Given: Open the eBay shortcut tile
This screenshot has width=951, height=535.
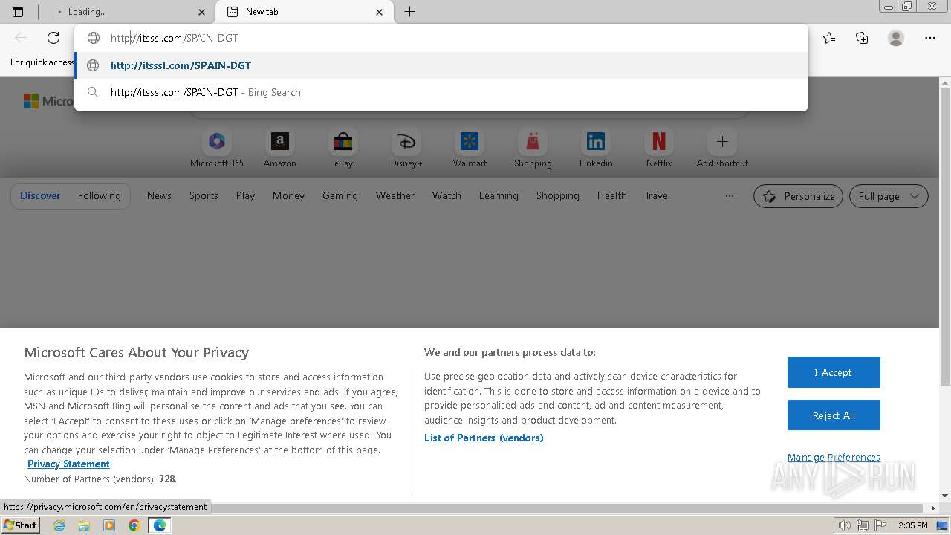Looking at the screenshot, I should click(x=343, y=149).
